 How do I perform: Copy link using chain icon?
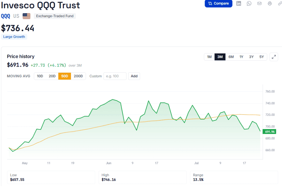(280, 3)
